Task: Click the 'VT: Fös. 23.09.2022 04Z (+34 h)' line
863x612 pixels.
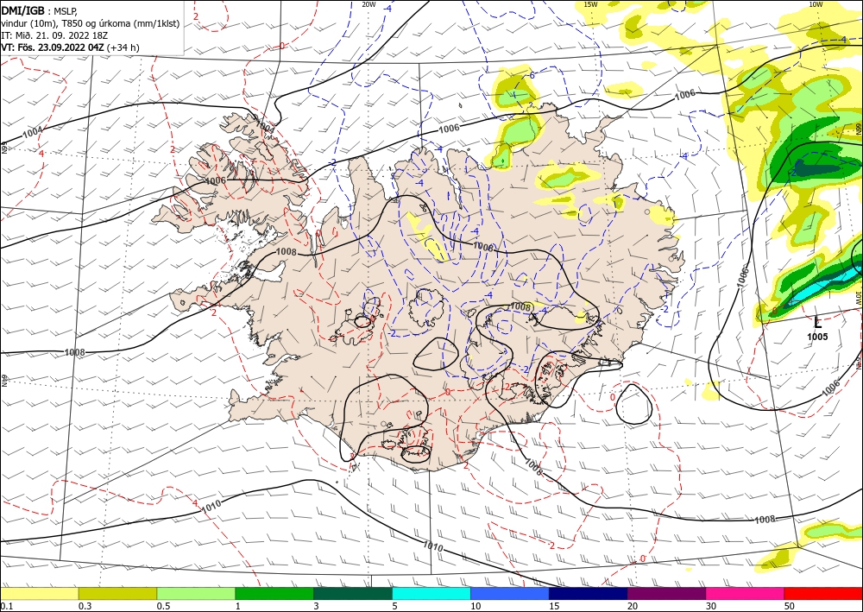Action: click(x=70, y=47)
